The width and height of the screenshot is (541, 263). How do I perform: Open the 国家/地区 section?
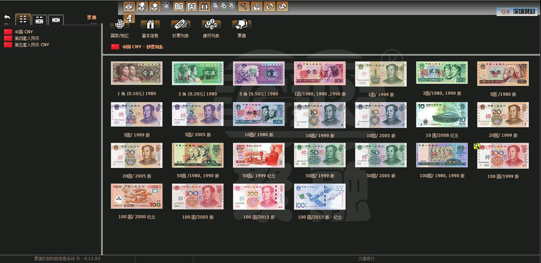click(x=120, y=29)
